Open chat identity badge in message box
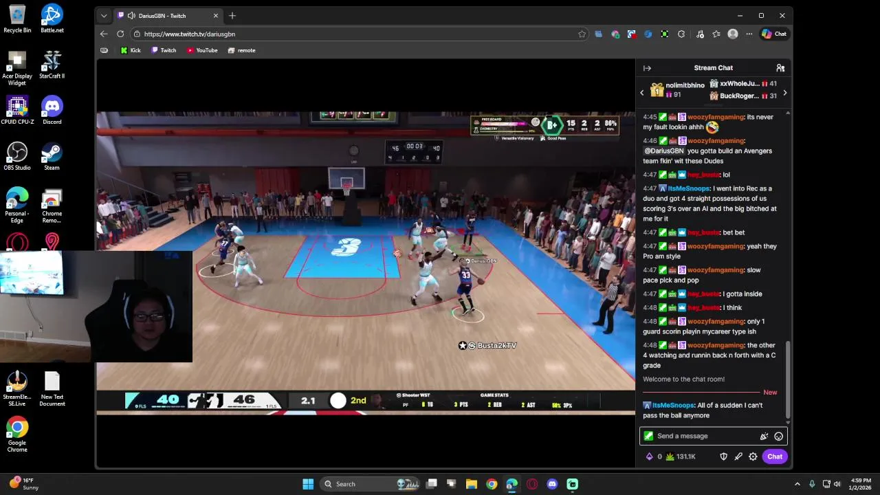Viewport: 880px width, 495px height. pos(648,436)
